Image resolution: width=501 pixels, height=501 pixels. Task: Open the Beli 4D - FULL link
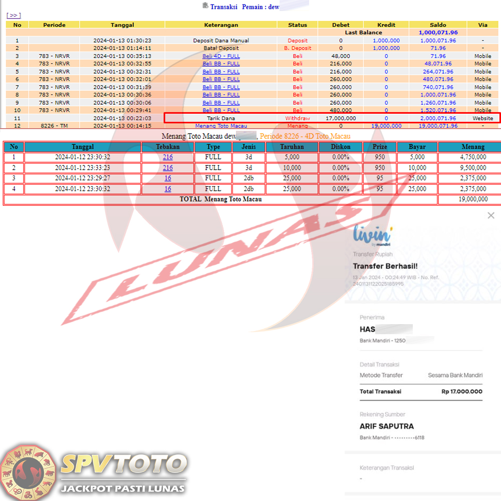click(221, 56)
